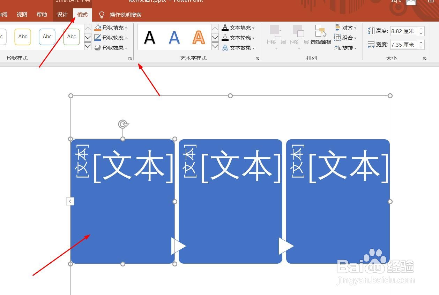Viewport: 439px width, 295px height.
Task: Apply black WordArt A style
Action: pyautogui.click(x=150, y=37)
